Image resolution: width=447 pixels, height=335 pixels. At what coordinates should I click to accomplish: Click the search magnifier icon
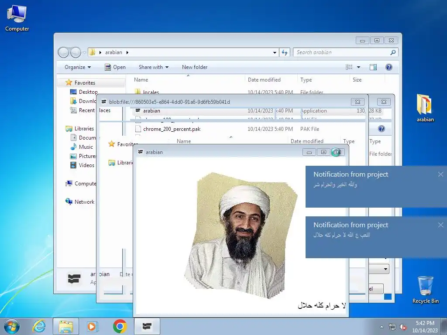(x=393, y=52)
